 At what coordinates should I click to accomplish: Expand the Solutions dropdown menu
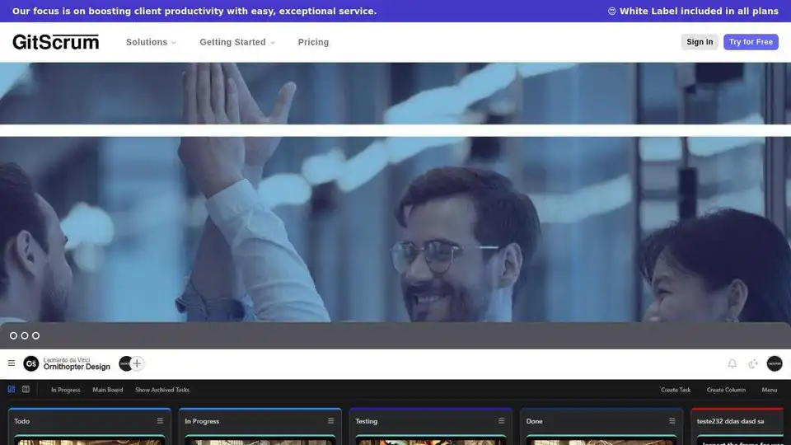coord(151,42)
